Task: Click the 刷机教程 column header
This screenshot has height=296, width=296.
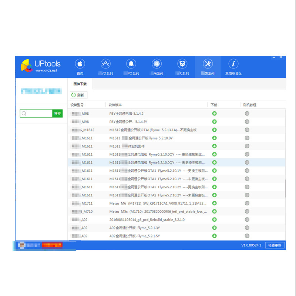Action: tap(249, 105)
